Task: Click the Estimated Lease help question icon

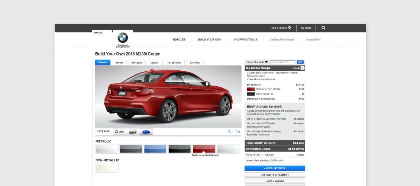Action: [x=290, y=149]
